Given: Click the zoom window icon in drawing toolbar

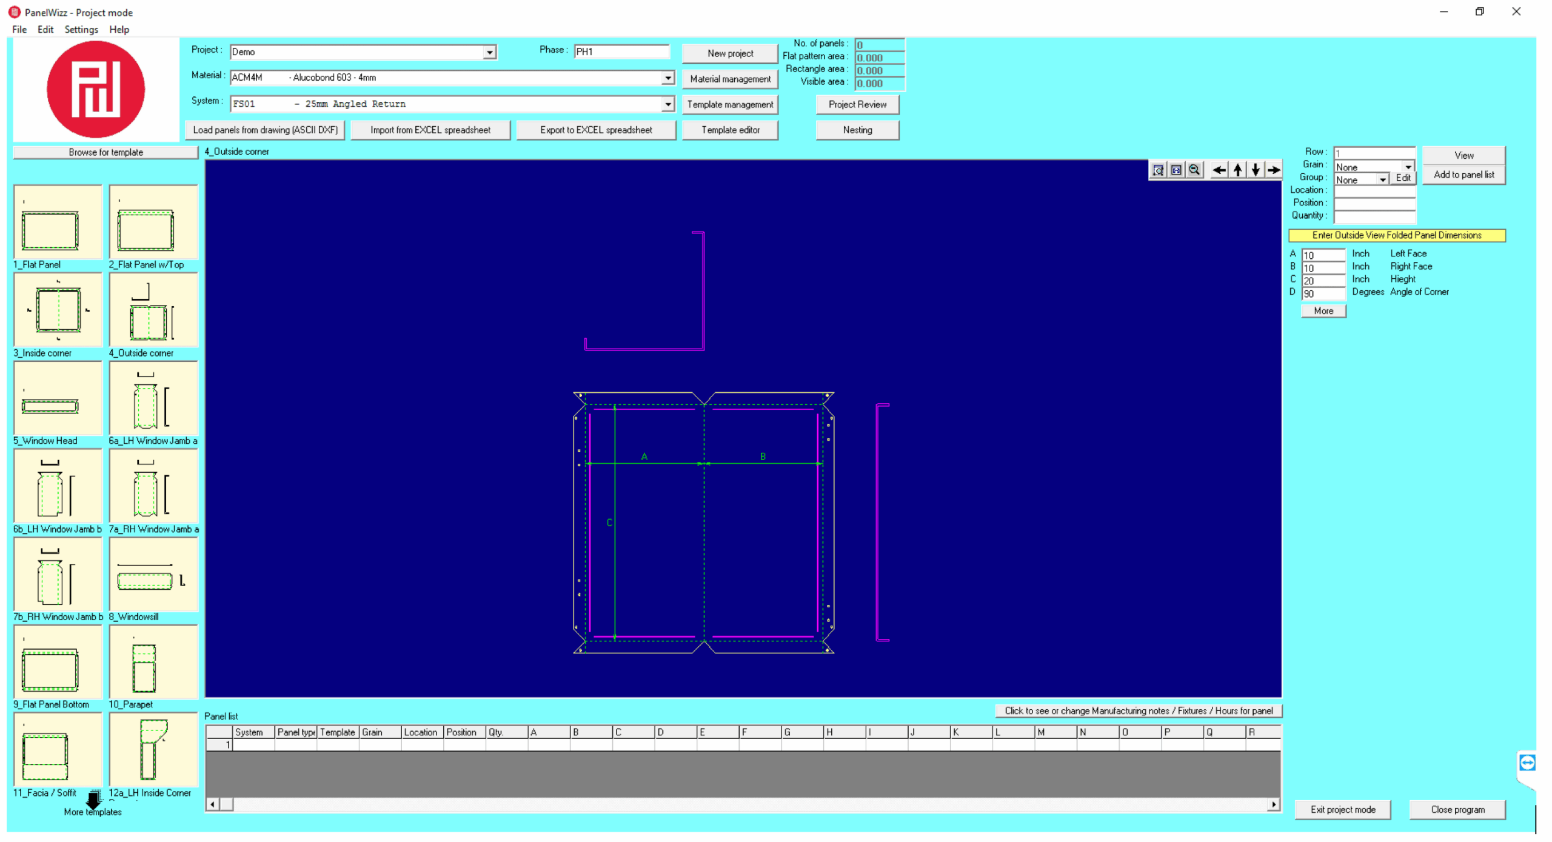Looking at the screenshot, I should click(x=1158, y=170).
